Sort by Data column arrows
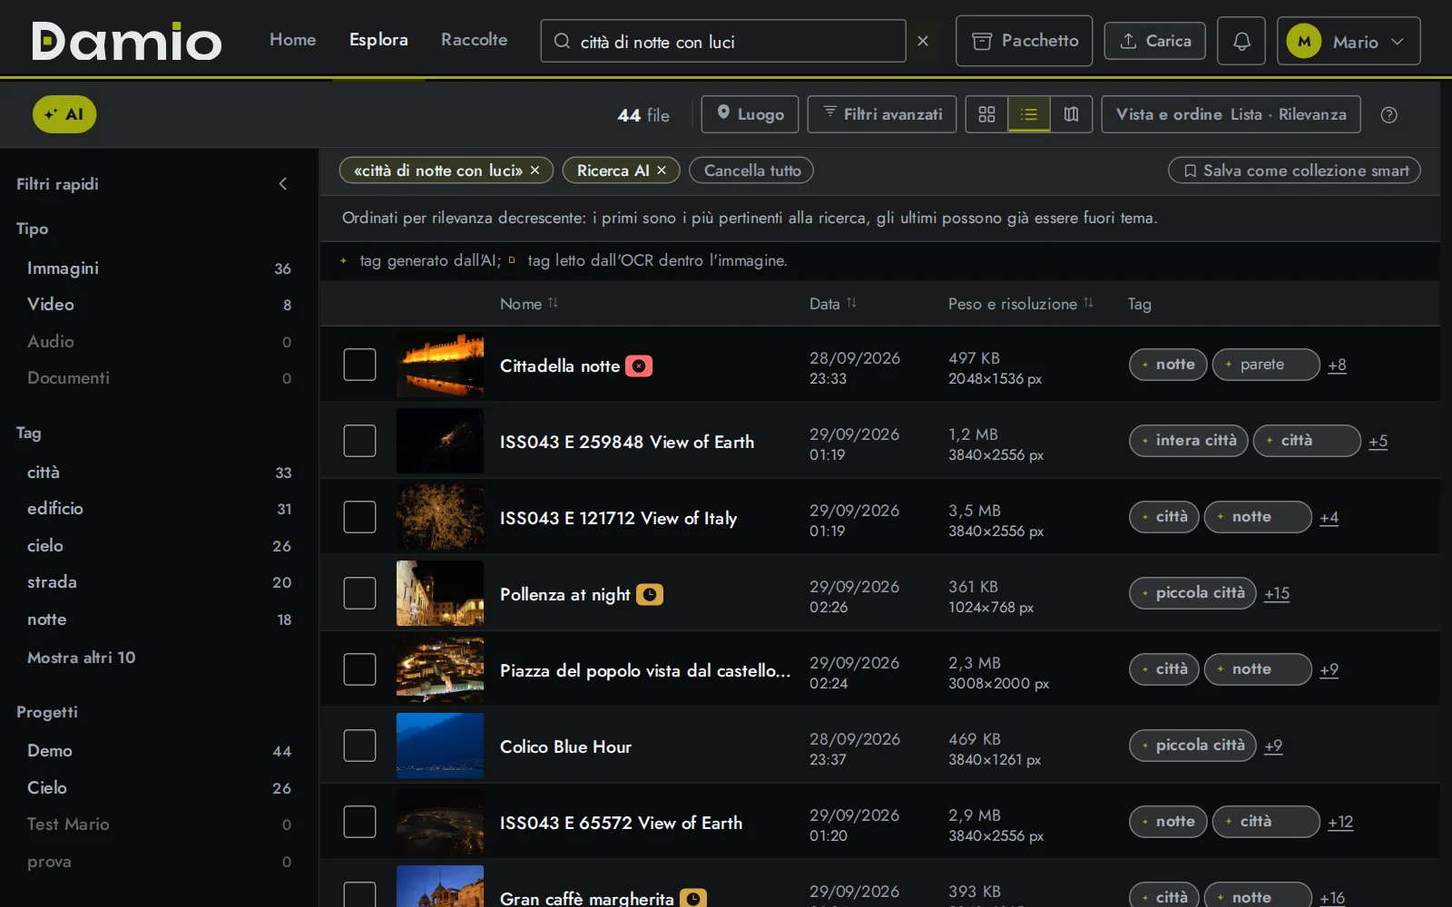 click(851, 304)
